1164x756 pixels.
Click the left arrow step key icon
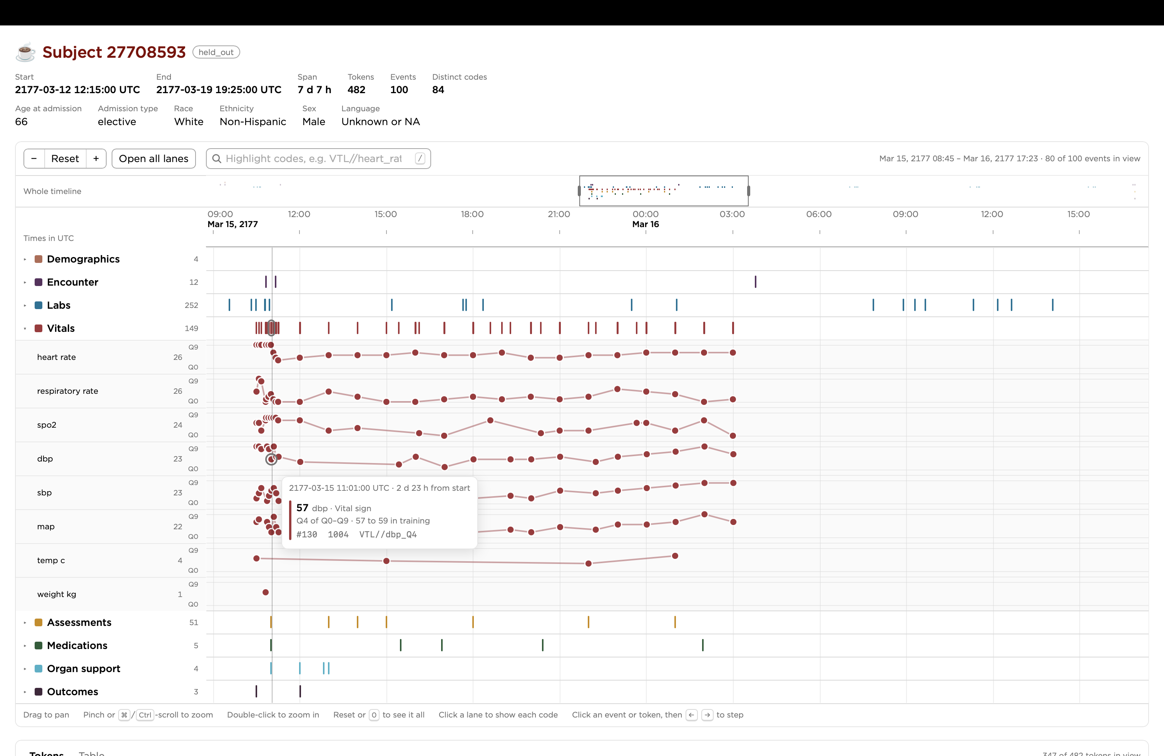[692, 715]
